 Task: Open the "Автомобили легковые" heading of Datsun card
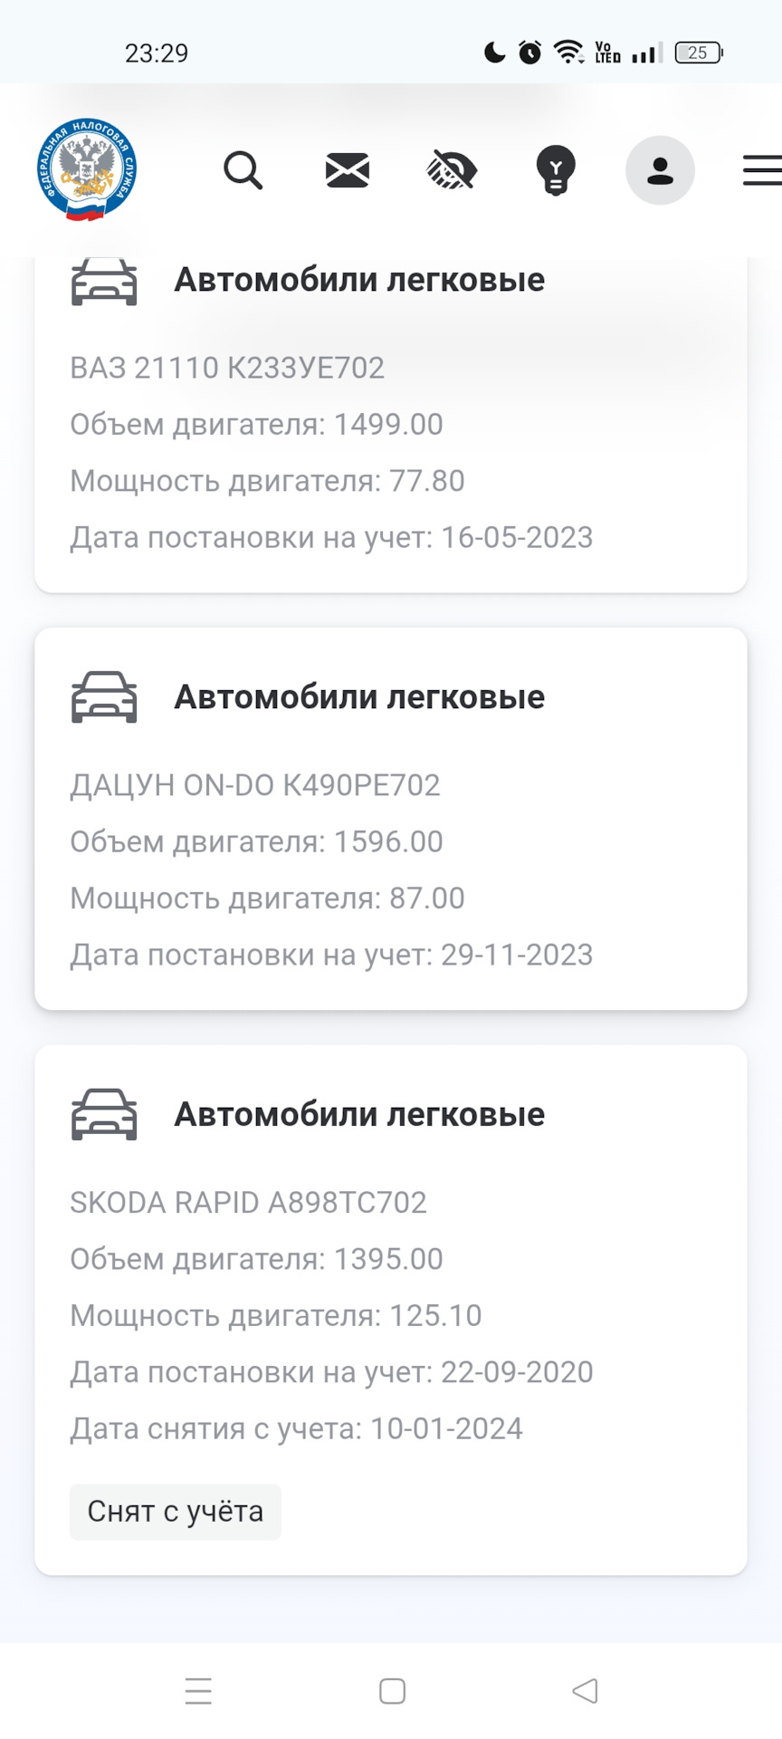coord(359,697)
